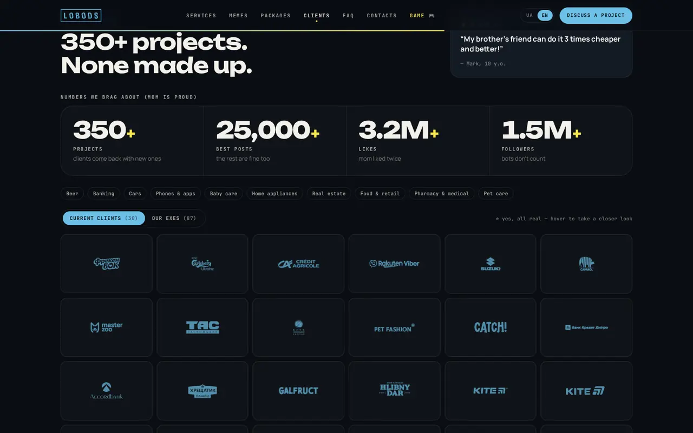The image size is (693, 433).
Task: Select the Our Exes (87) tab
Action: coord(174,218)
